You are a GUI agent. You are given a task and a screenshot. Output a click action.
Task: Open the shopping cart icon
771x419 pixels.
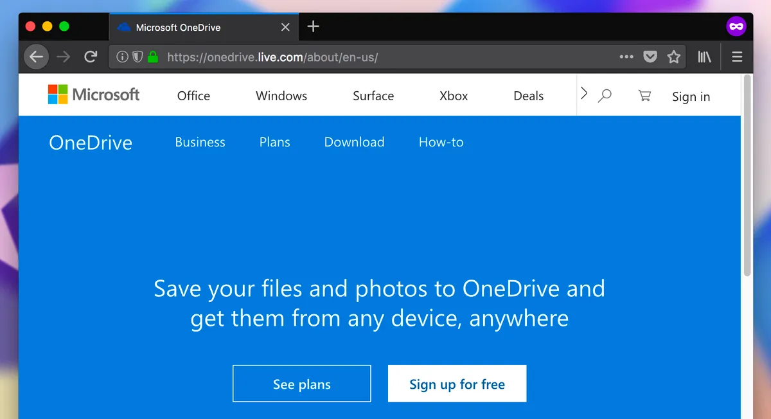click(644, 96)
